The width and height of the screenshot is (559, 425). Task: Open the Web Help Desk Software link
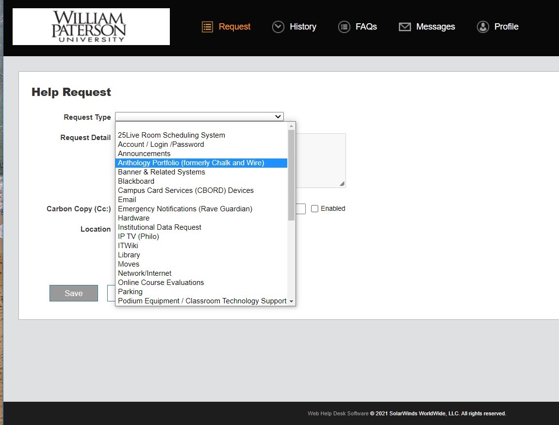tap(338, 413)
